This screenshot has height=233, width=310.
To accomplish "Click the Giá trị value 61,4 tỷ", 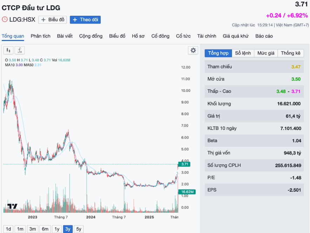I will coord(293,116).
